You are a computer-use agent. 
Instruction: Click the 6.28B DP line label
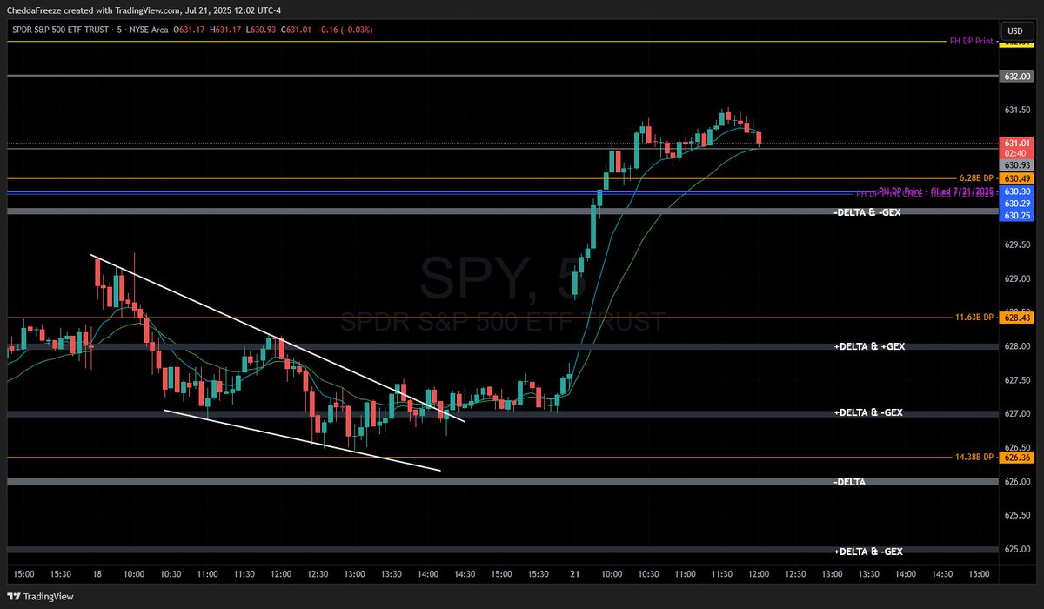click(977, 178)
